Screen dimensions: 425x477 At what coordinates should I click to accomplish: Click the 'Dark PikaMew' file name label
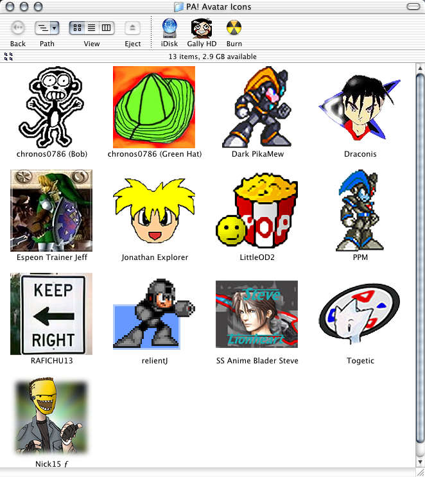(257, 154)
